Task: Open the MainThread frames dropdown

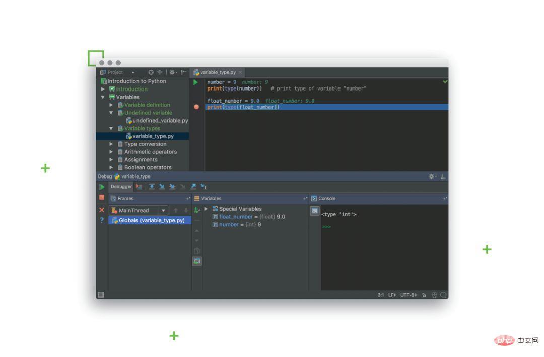Action: tap(163, 210)
